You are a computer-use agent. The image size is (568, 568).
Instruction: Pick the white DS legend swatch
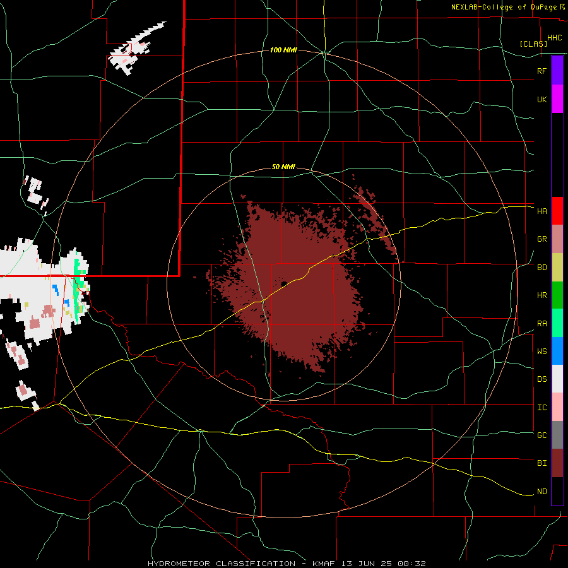[557, 379]
